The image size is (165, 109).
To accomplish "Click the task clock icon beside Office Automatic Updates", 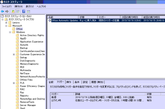I will pos(49,20).
